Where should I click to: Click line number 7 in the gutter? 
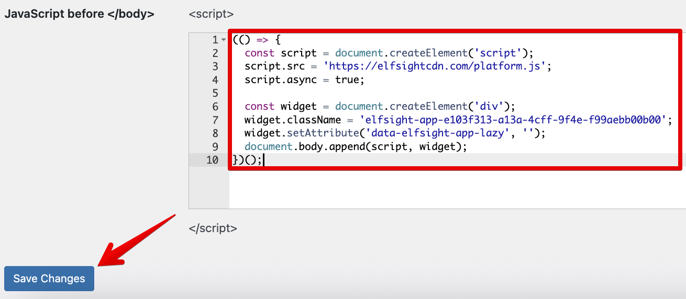(215, 120)
